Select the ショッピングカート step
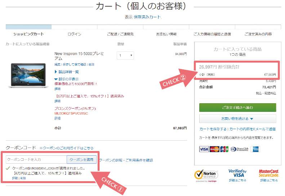Screen dimensions: 285x196 pos(28,34)
